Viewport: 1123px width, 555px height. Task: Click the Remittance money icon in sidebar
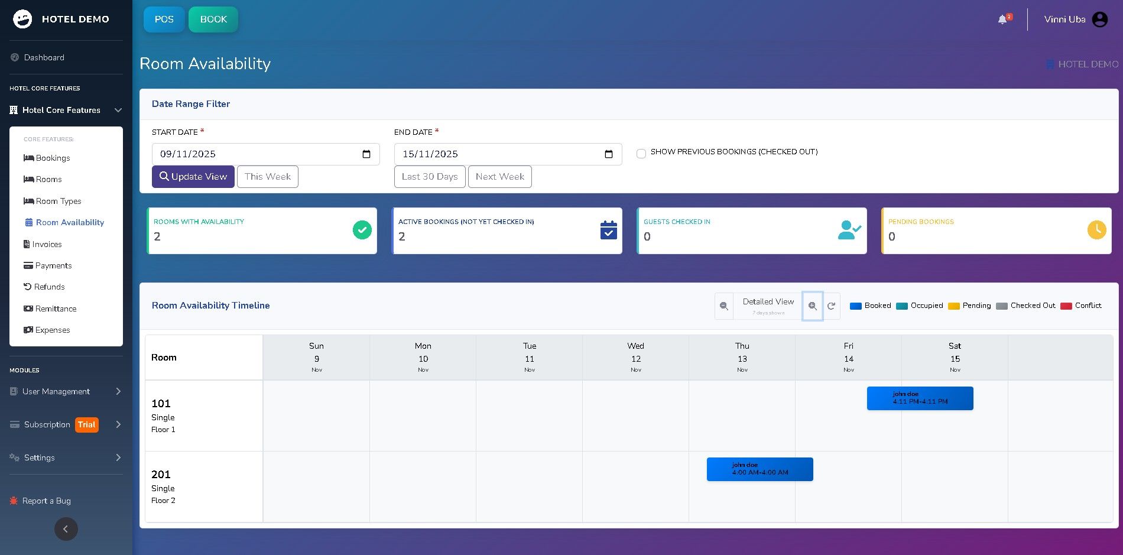[x=28, y=309]
